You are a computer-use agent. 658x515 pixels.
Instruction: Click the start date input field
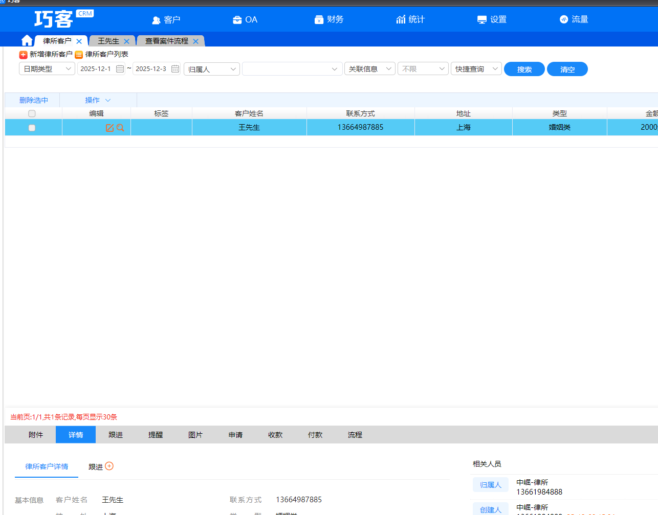(x=96, y=69)
